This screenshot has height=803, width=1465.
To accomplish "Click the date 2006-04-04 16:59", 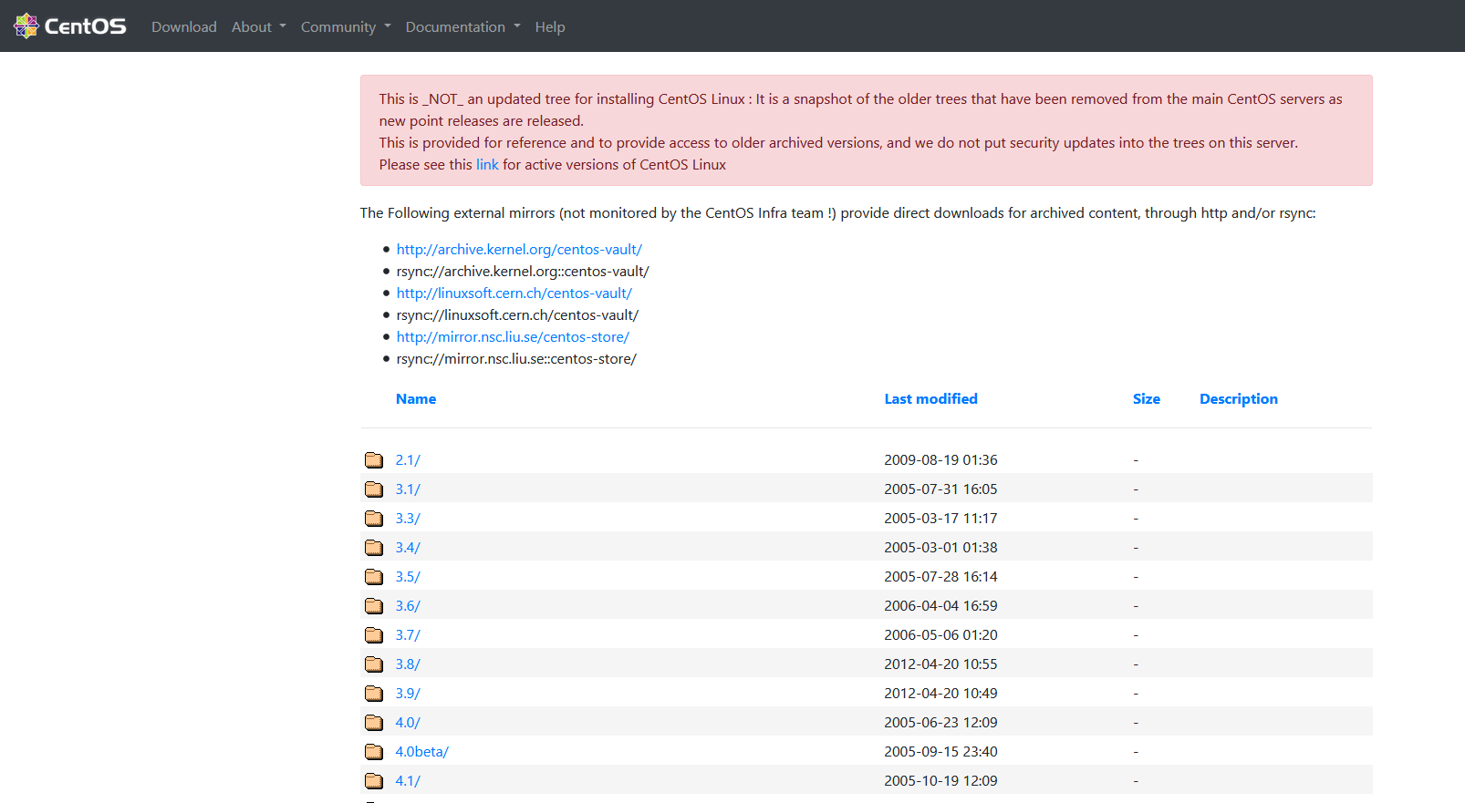I will (940, 605).
